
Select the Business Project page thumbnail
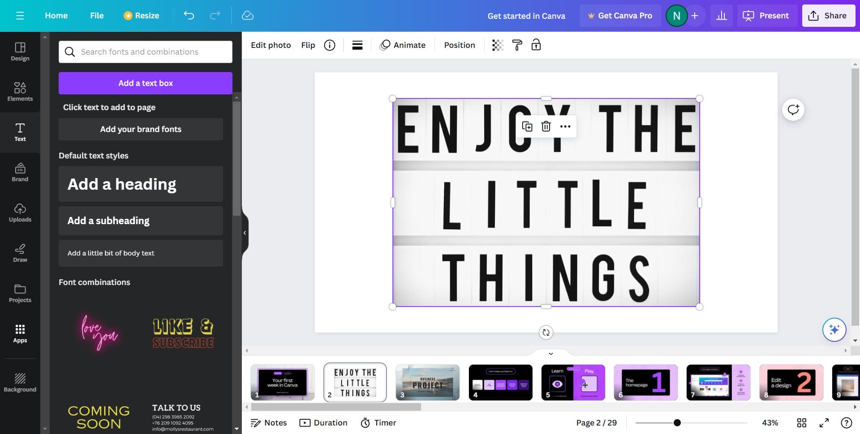427,383
